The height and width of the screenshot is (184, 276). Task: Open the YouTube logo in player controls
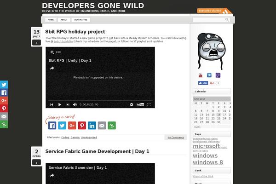click(x=140, y=104)
